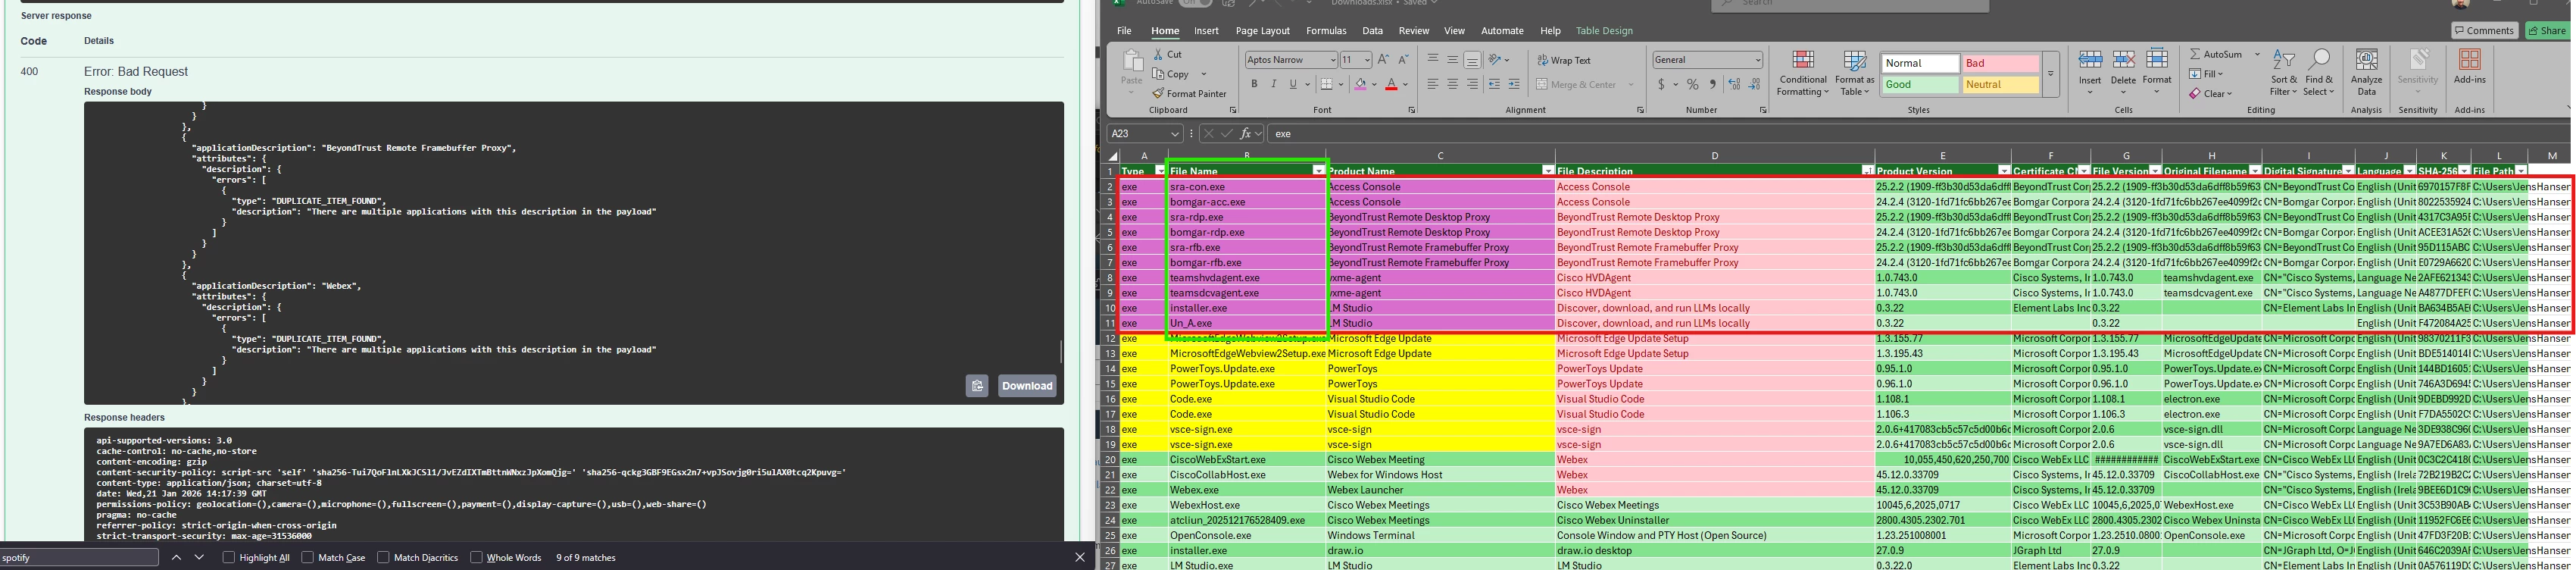Click the Analyze Data icon
This screenshot has width=2576, height=570.
2367,60
